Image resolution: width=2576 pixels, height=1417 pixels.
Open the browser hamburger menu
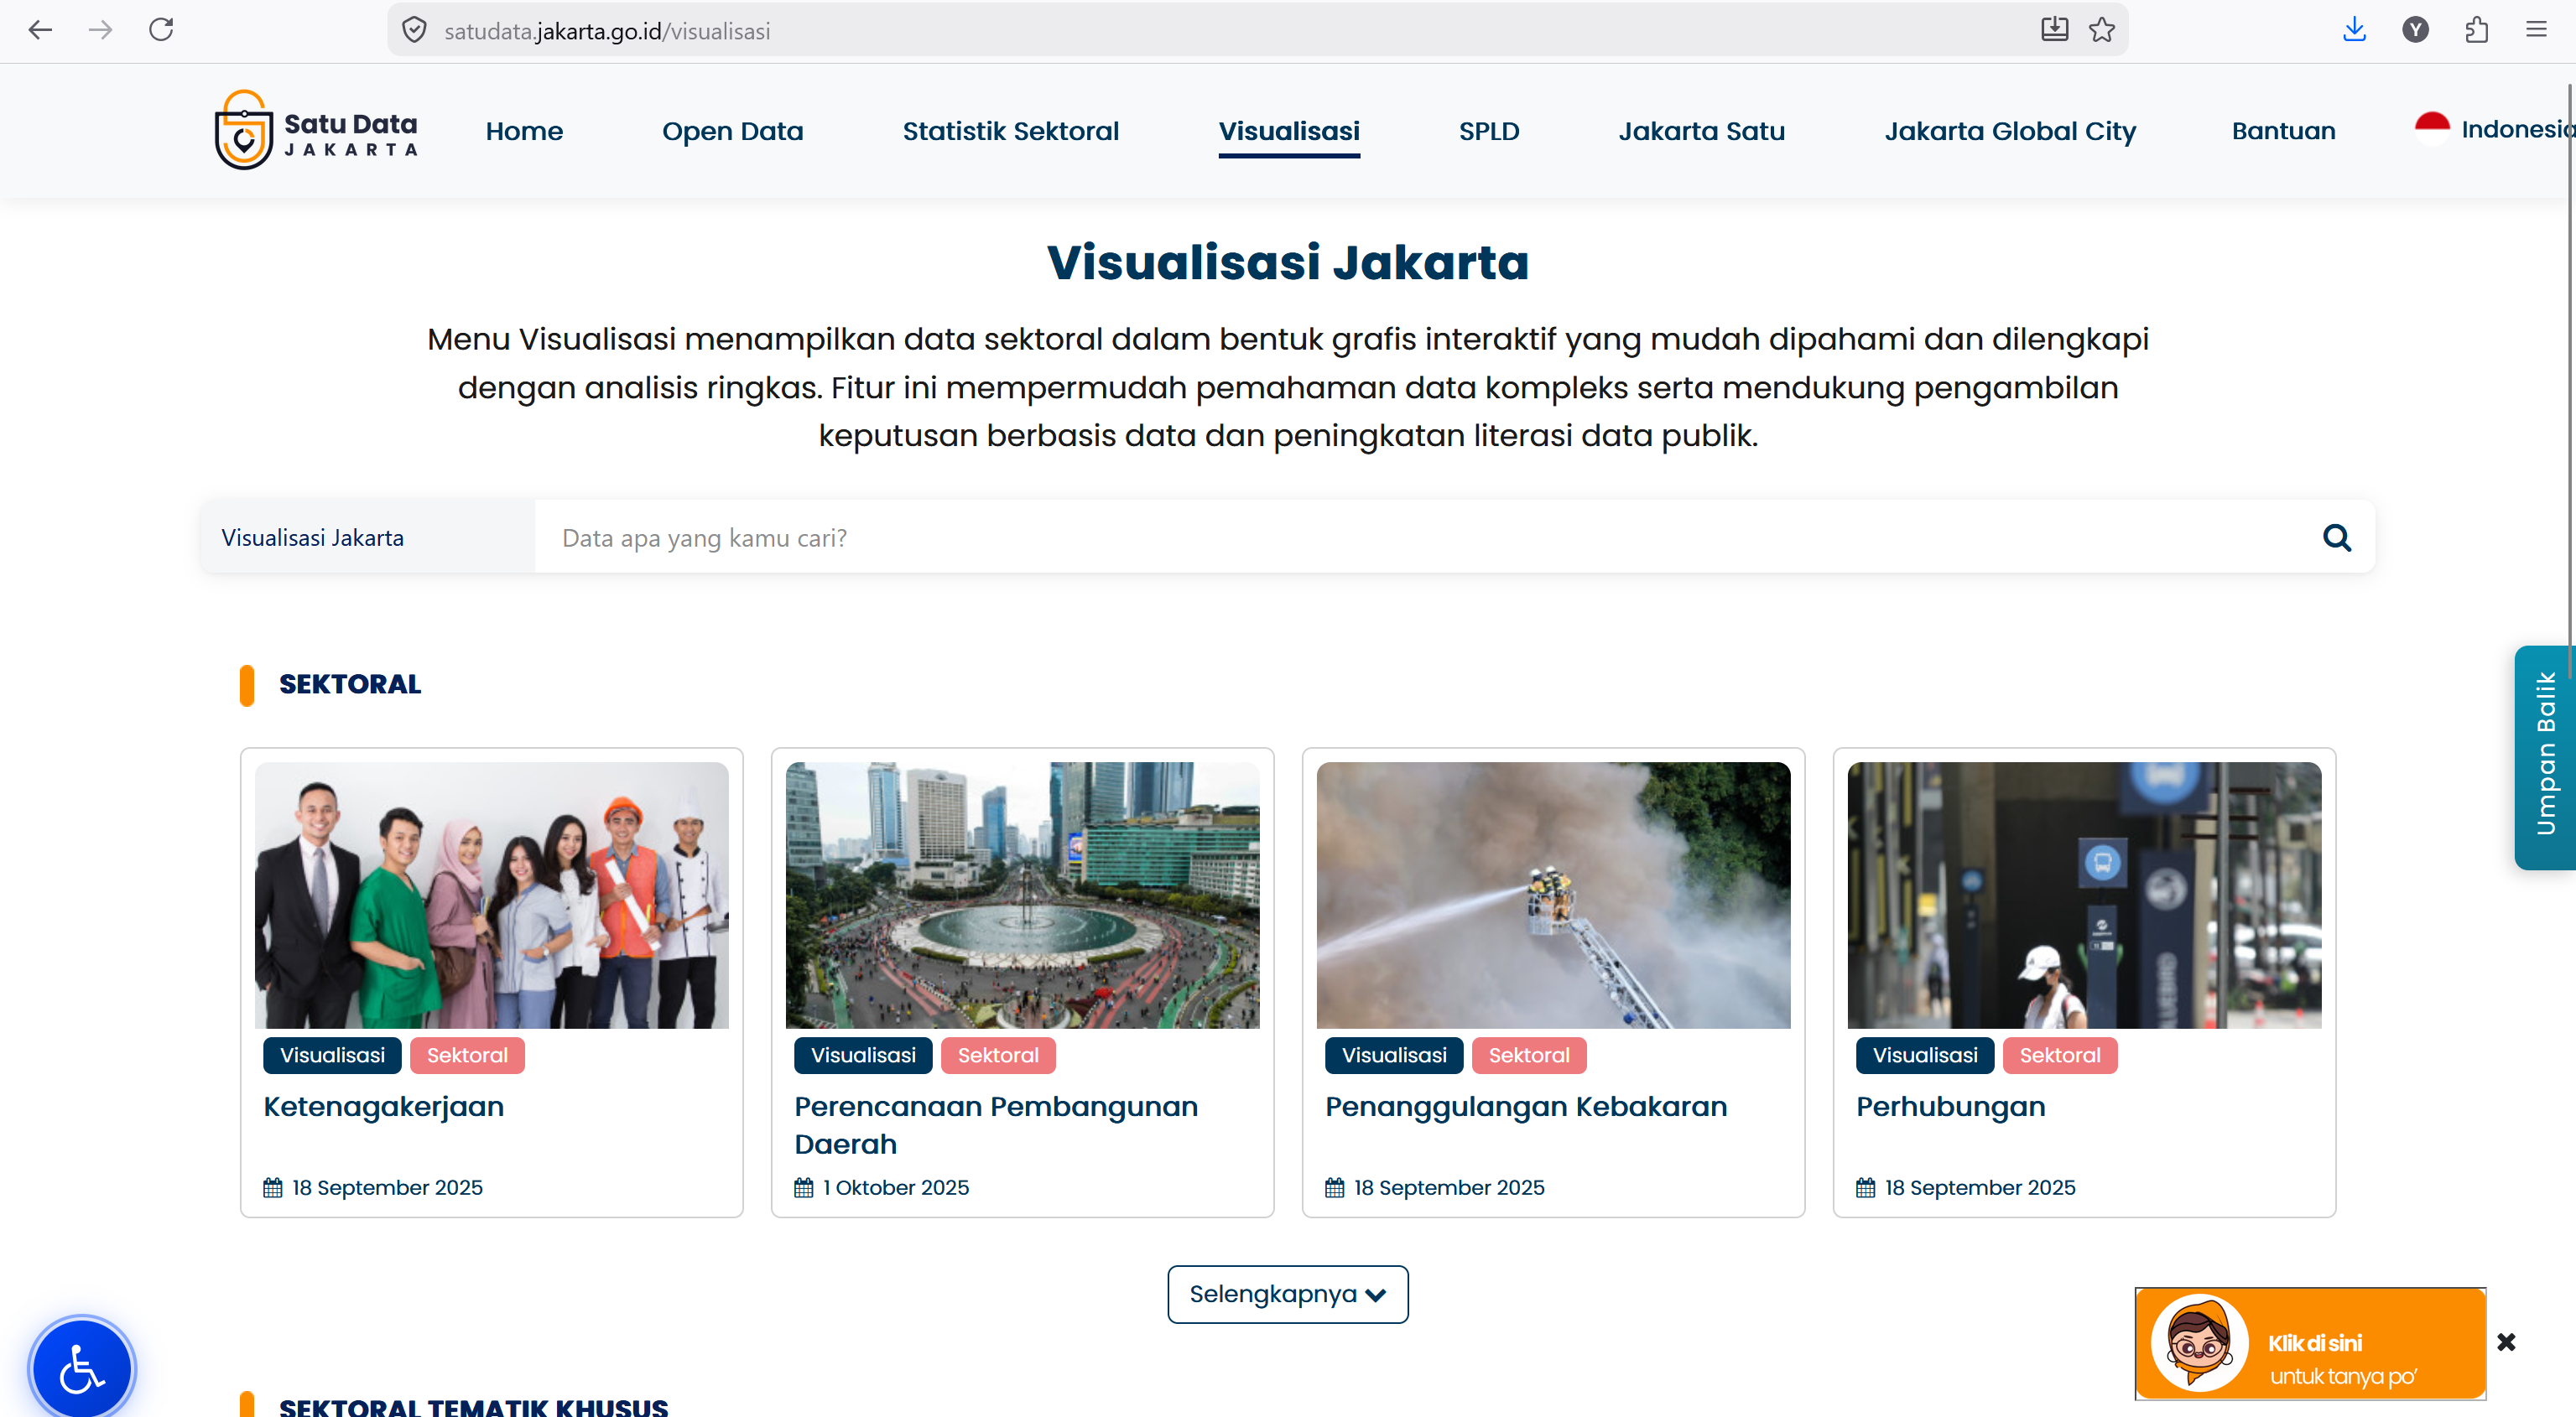2536,30
